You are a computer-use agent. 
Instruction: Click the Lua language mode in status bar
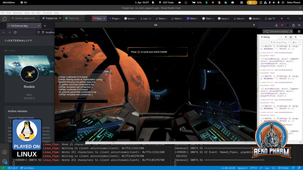point(267,168)
